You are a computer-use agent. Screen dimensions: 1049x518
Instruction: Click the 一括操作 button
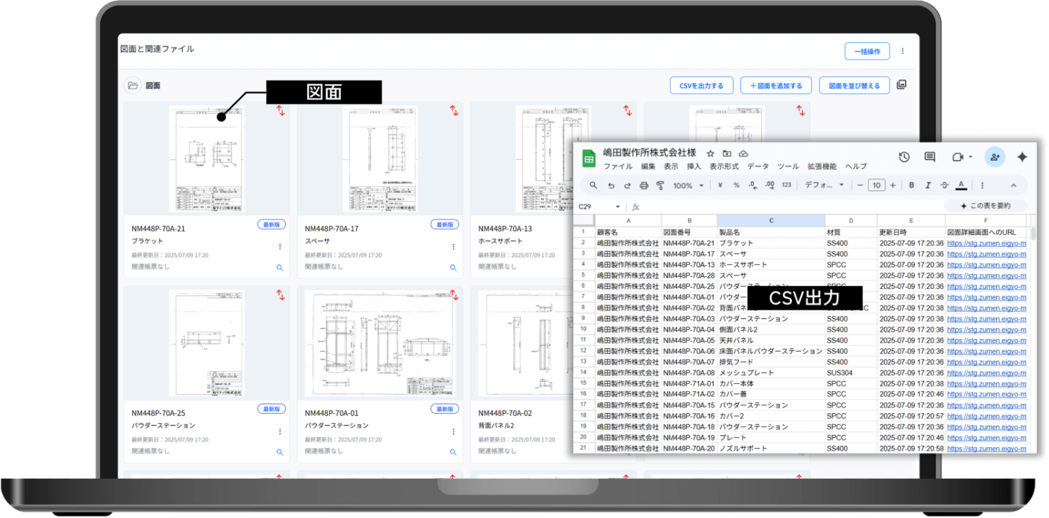pyautogui.click(x=867, y=51)
